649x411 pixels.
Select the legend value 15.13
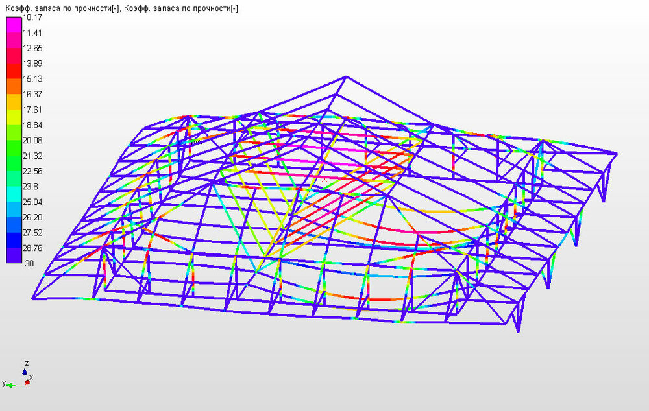(32, 78)
